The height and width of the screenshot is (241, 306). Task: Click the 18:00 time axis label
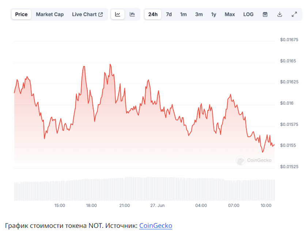coord(91,206)
